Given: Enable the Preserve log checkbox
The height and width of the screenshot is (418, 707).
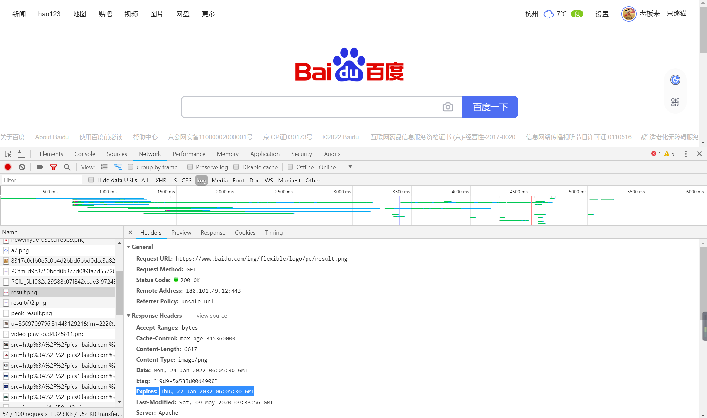Looking at the screenshot, I should click(190, 167).
